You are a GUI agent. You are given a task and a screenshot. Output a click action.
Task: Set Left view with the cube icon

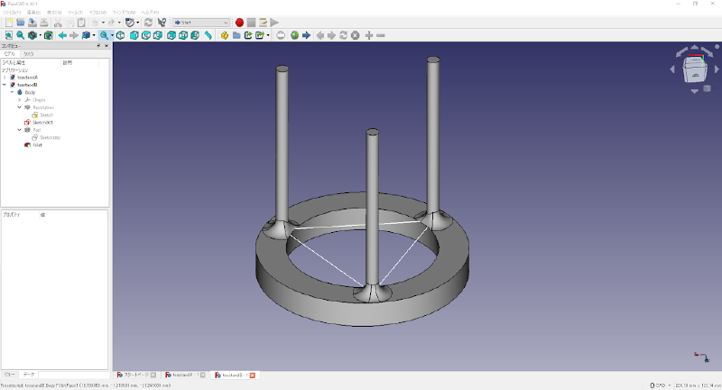pyautogui.click(x=195, y=35)
